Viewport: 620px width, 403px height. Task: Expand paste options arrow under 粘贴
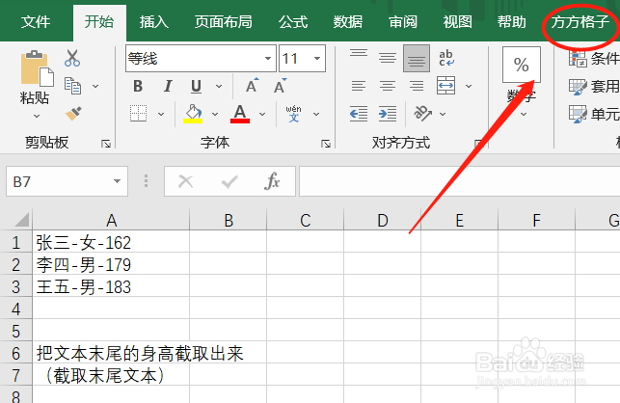pyautogui.click(x=37, y=117)
